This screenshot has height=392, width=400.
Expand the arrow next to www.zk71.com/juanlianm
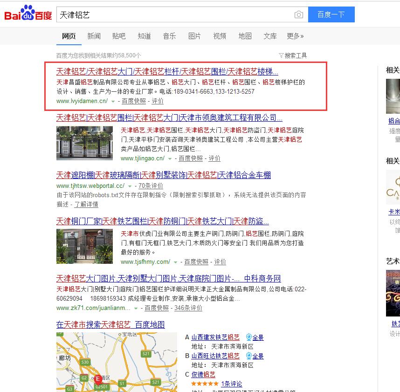tap(136, 309)
